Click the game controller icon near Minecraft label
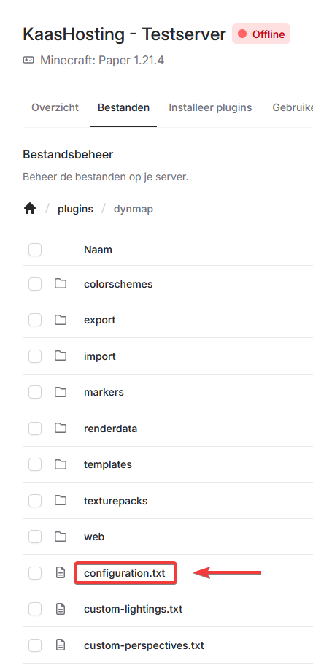This screenshot has height=668, width=313. [28, 60]
